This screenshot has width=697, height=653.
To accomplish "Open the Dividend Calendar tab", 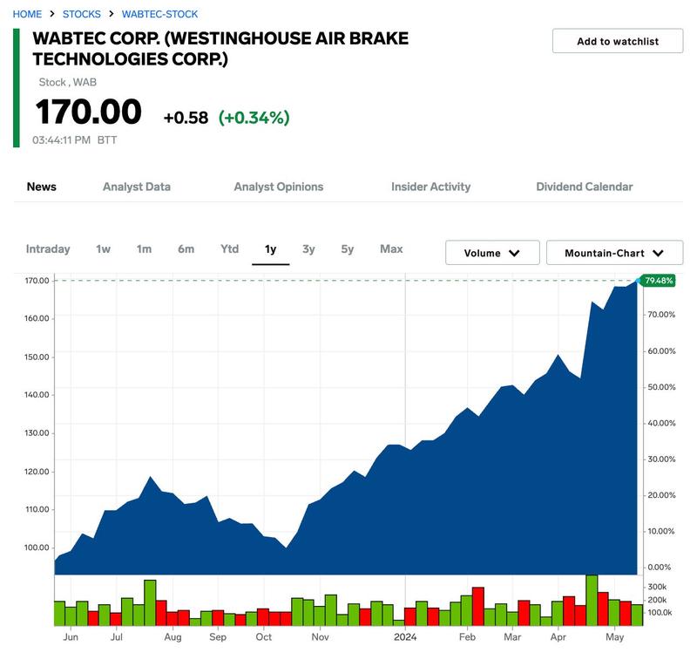I will point(585,187).
